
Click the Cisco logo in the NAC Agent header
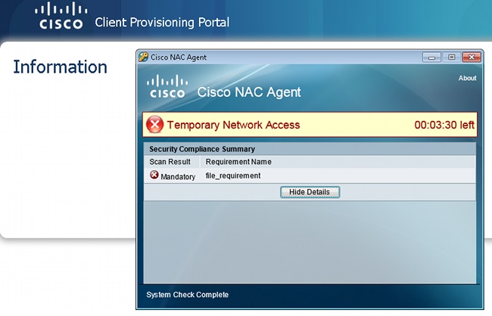(167, 86)
